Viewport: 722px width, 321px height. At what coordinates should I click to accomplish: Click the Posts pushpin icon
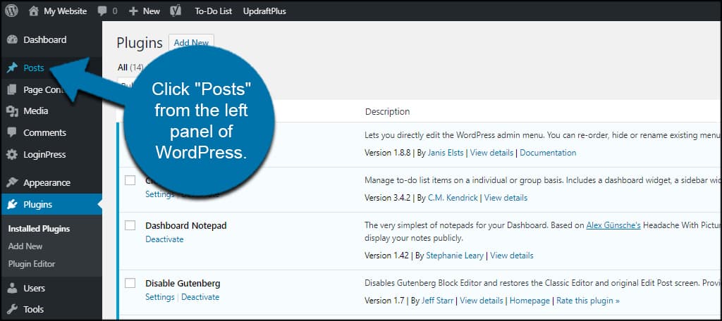pos(13,68)
